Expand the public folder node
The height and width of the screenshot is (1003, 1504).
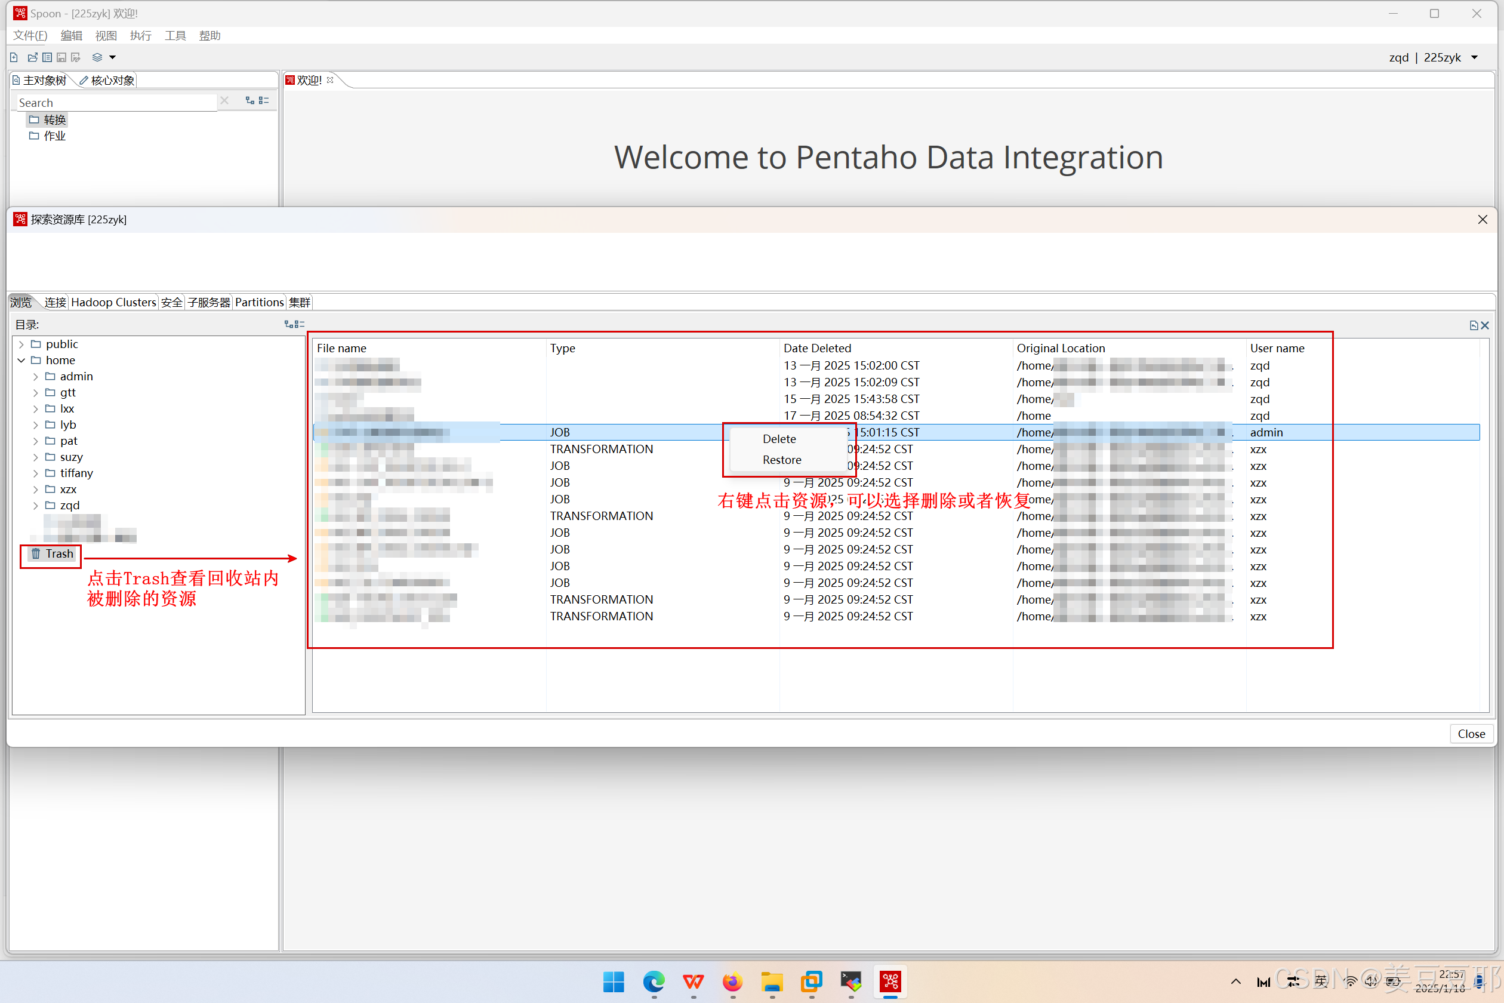tap(21, 345)
